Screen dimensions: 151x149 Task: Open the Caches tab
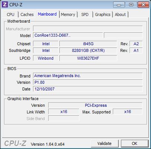27,14
